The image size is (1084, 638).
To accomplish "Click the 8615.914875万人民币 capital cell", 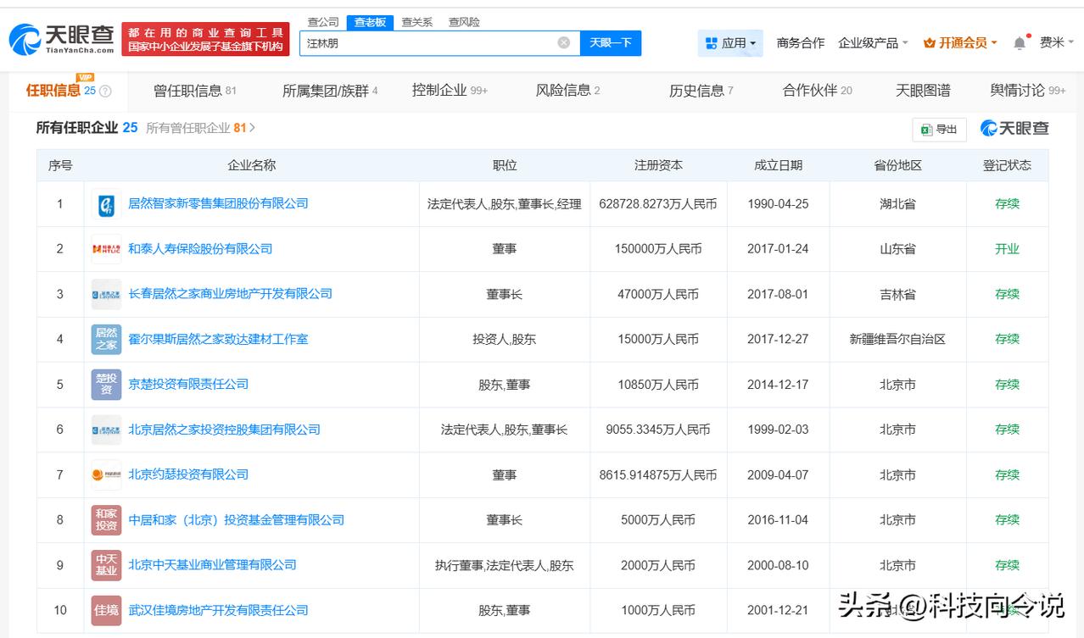I will pos(658,474).
